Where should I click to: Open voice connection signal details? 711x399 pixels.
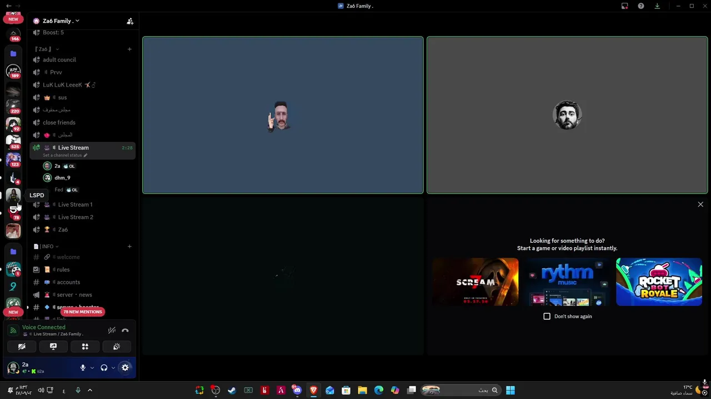coord(13,330)
